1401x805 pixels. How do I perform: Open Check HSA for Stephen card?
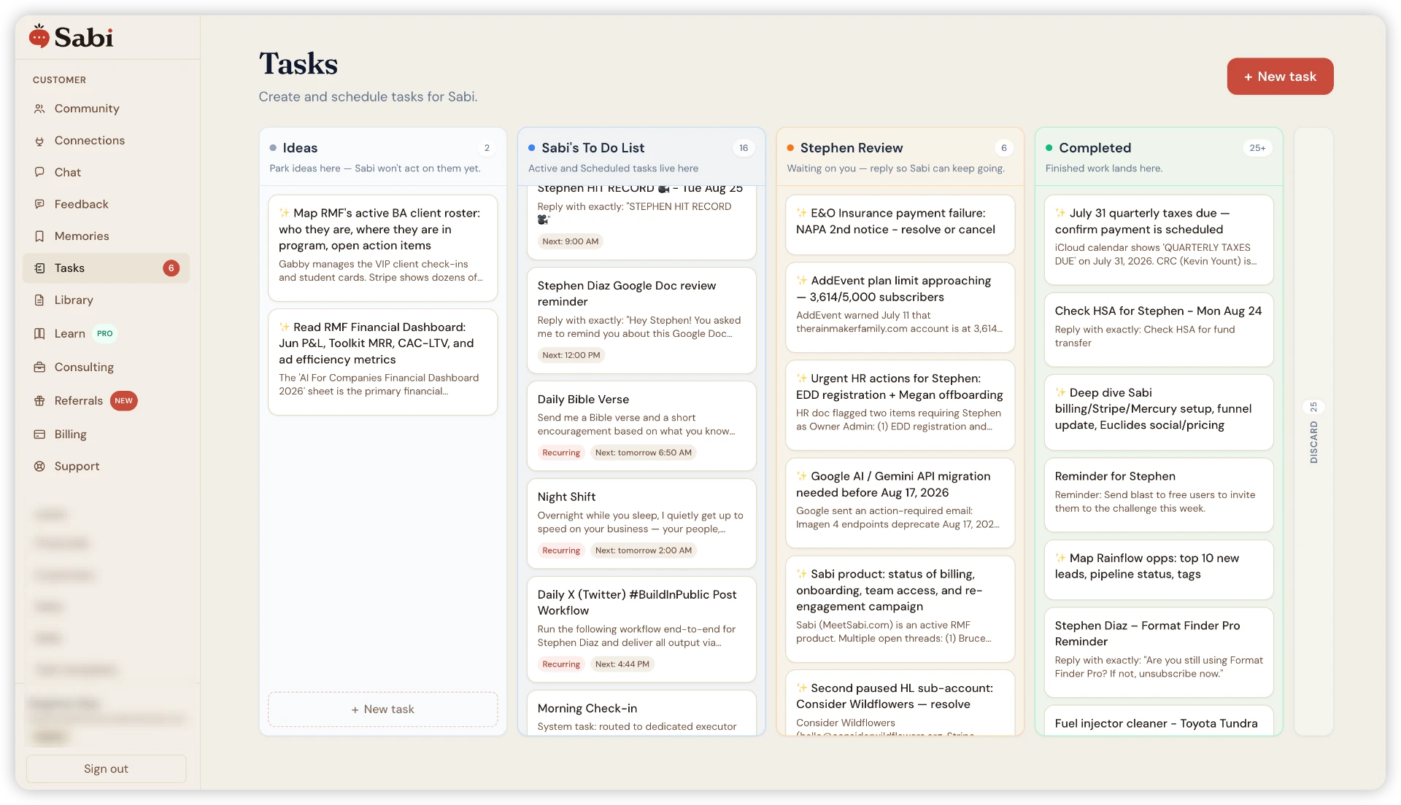coord(1159,330)
